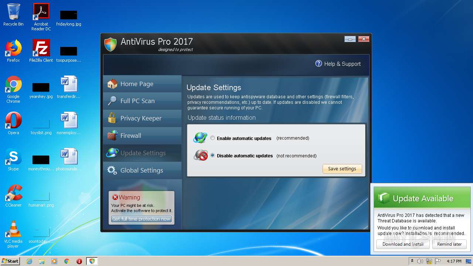Viewport: 473px width, 266px height.
Task: Open Windows Media Player from taskbar
Action: 54,261
